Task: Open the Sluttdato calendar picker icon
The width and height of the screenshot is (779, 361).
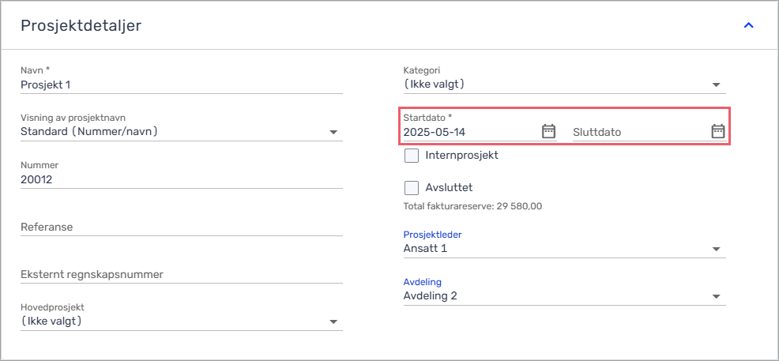Action: [718, 132]
